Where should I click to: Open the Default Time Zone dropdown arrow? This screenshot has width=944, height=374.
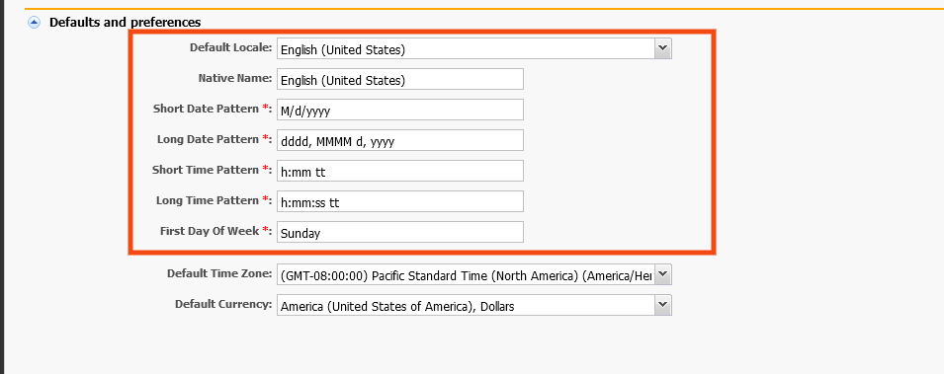[663, 274]
